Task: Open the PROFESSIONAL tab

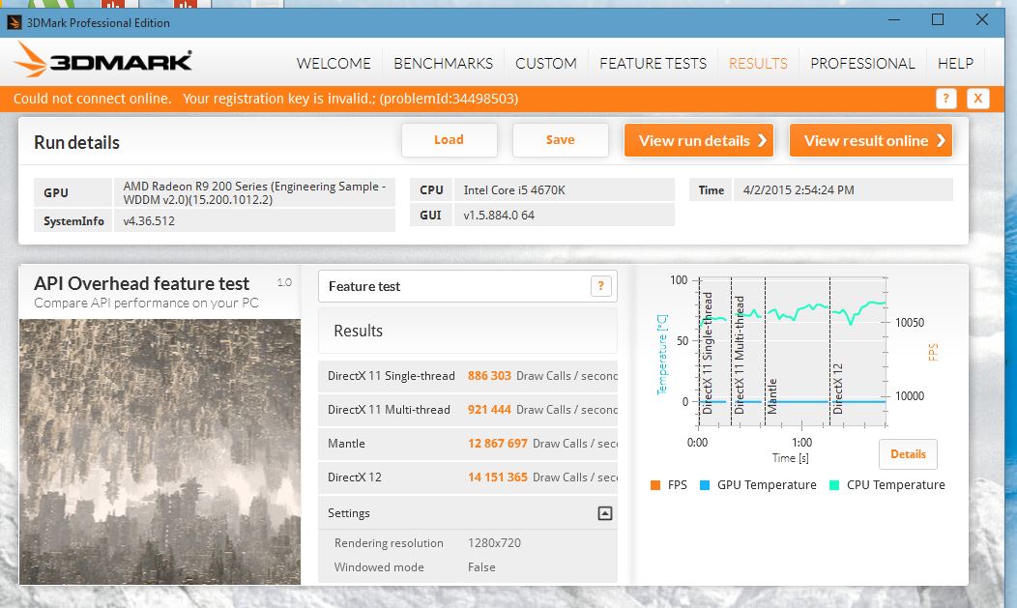Action: tap(862, 64)
